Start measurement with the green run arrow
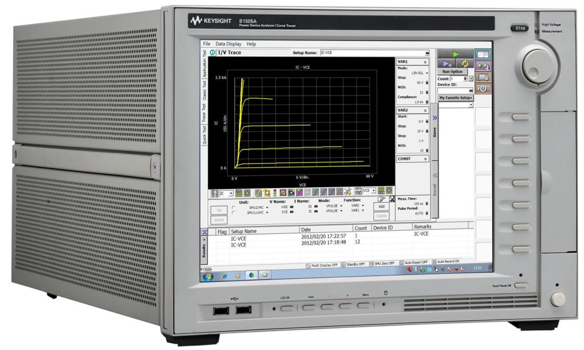This screenshot has width=584, height=350. coord(455,54)
